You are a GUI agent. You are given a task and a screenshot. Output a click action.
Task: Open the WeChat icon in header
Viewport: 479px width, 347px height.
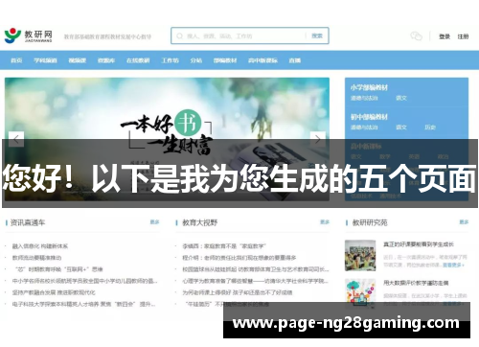(x=416, y=36)
